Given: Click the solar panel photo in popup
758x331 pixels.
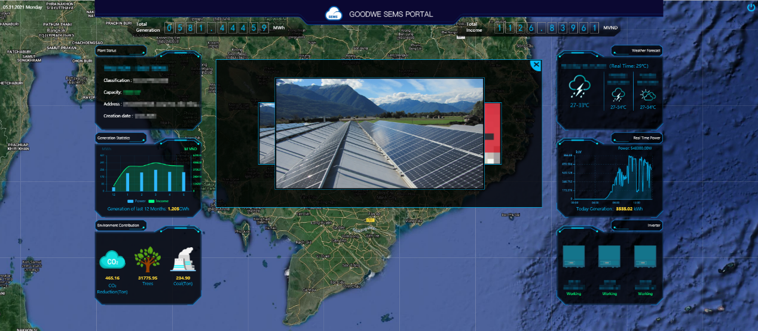Looking at the screenshot, I should coord(379,133).
